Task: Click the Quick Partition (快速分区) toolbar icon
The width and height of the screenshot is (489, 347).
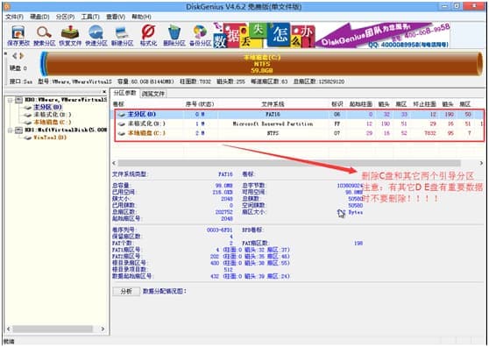Action: (x=96, y=32)
